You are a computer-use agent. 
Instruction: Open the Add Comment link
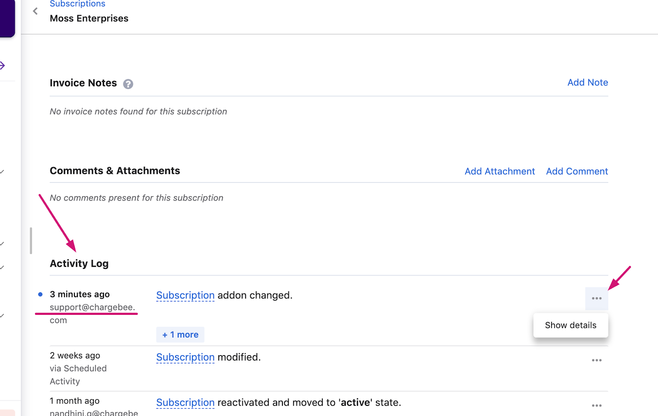pyautogui.click(x=577, y=171)
